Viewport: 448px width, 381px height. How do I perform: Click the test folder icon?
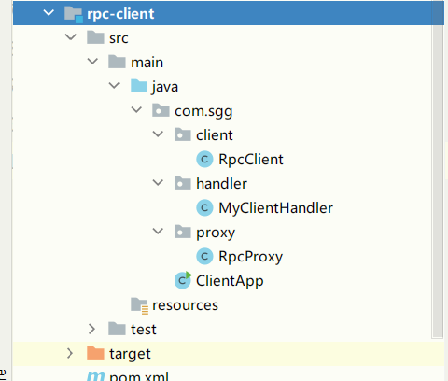tap(117, 329)
